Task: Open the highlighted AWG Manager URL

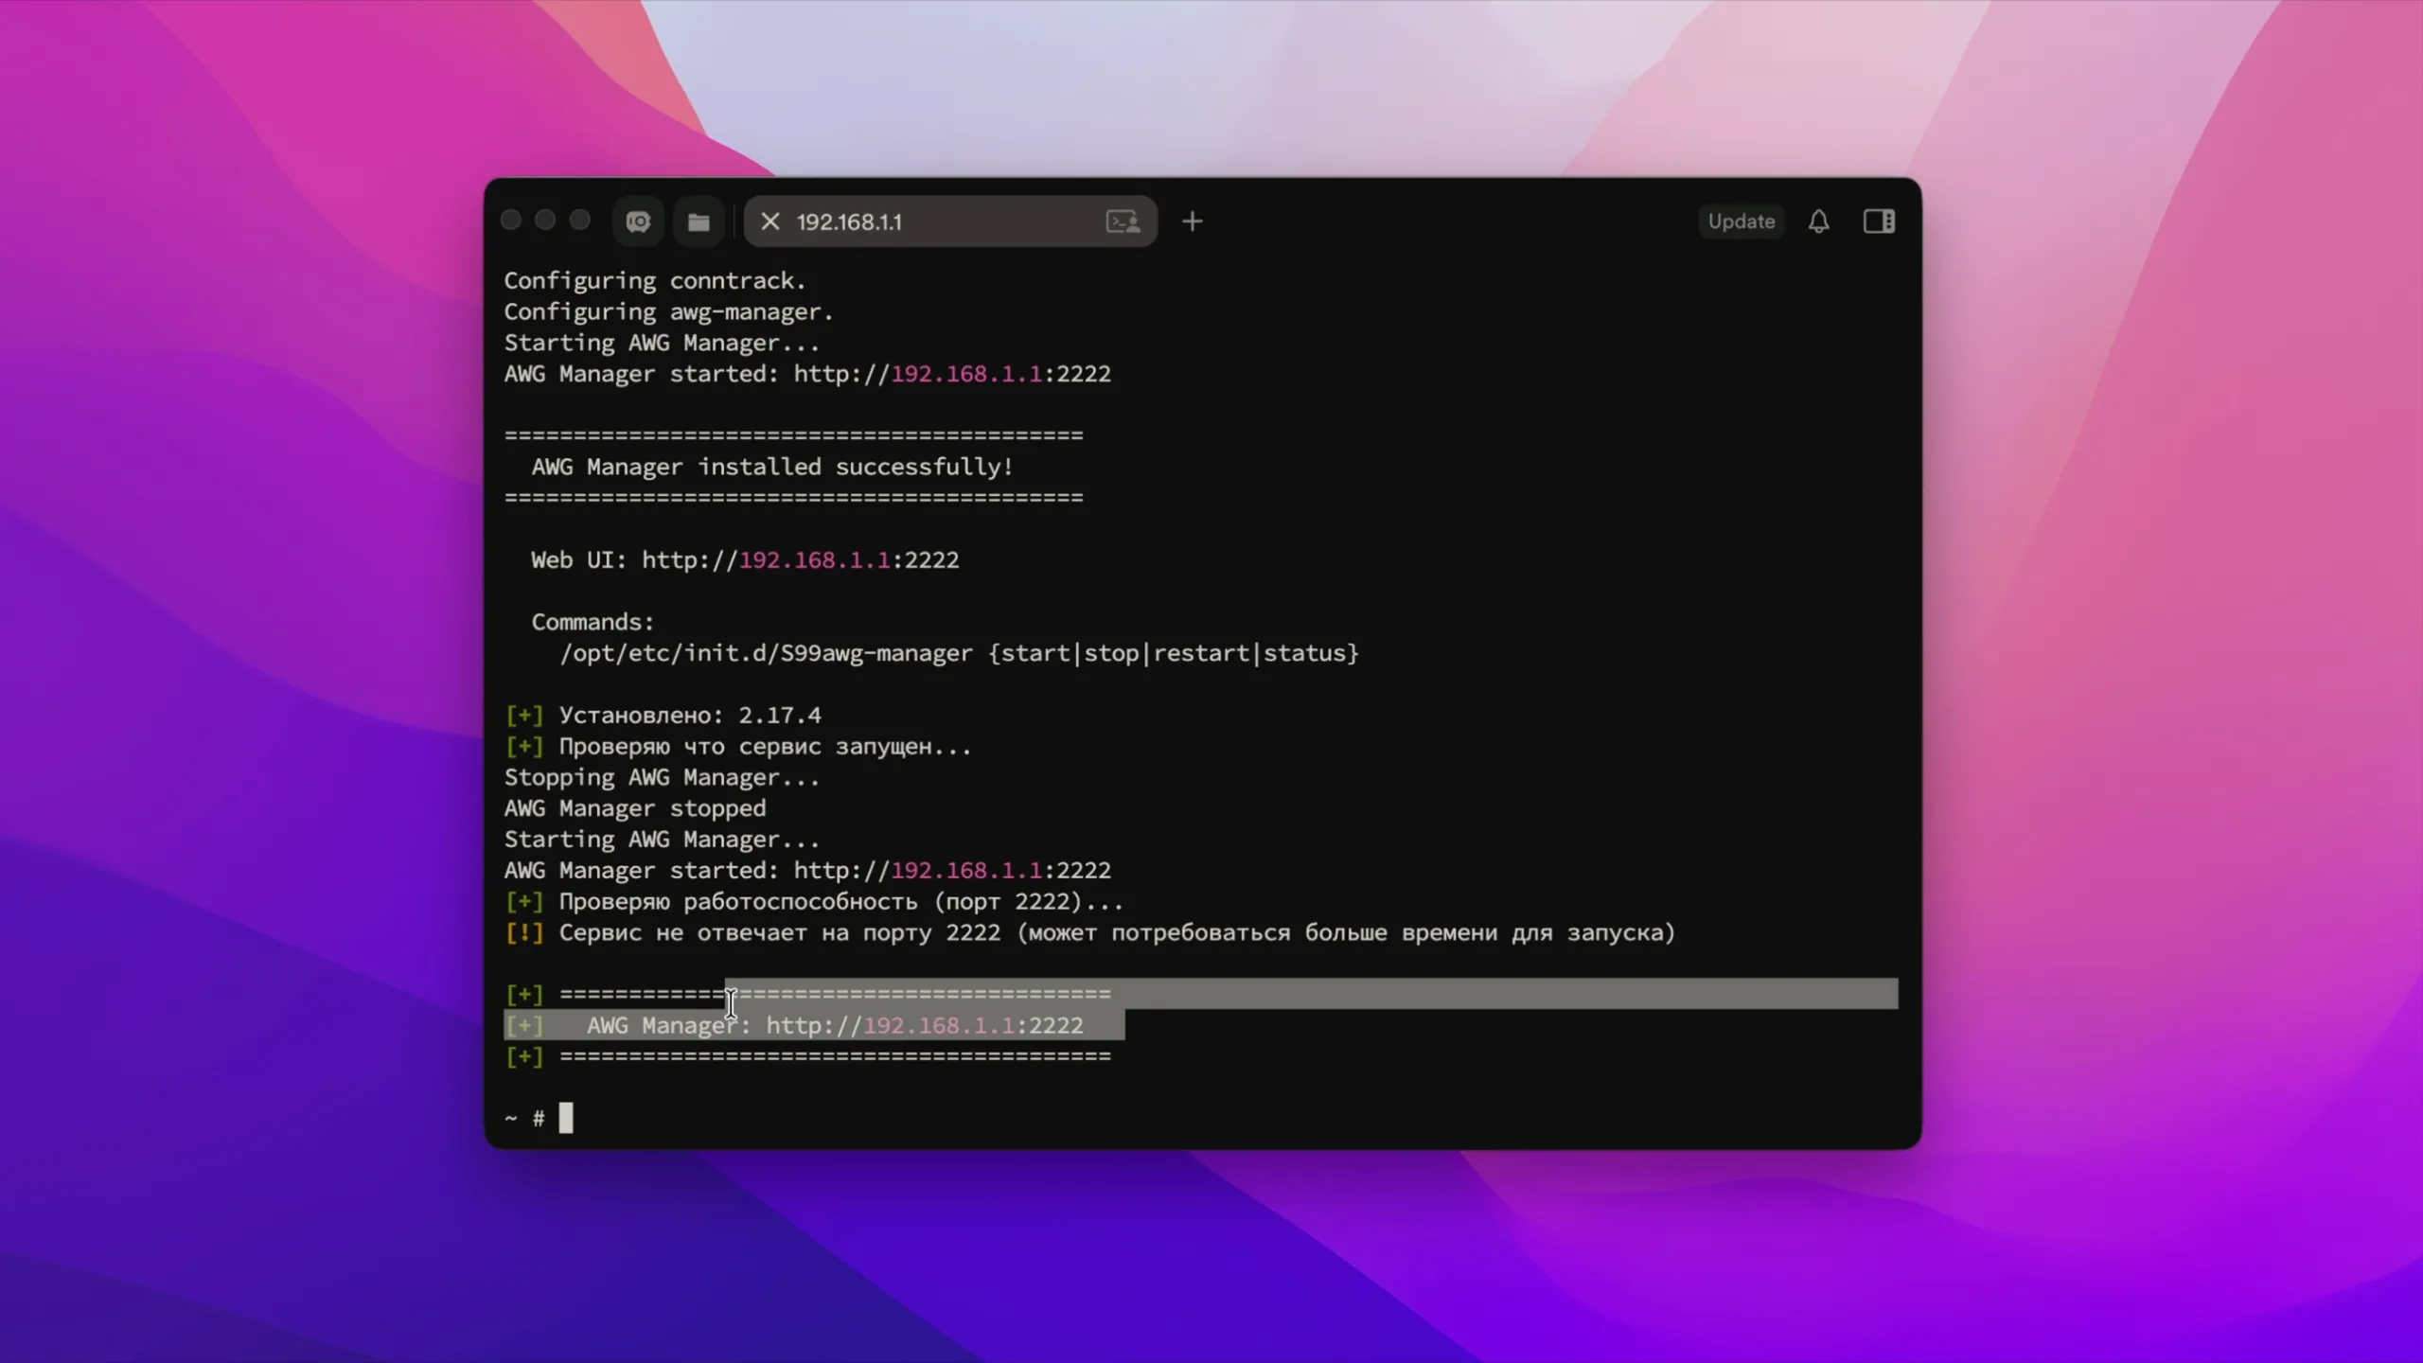Action: coord(925,1025)
